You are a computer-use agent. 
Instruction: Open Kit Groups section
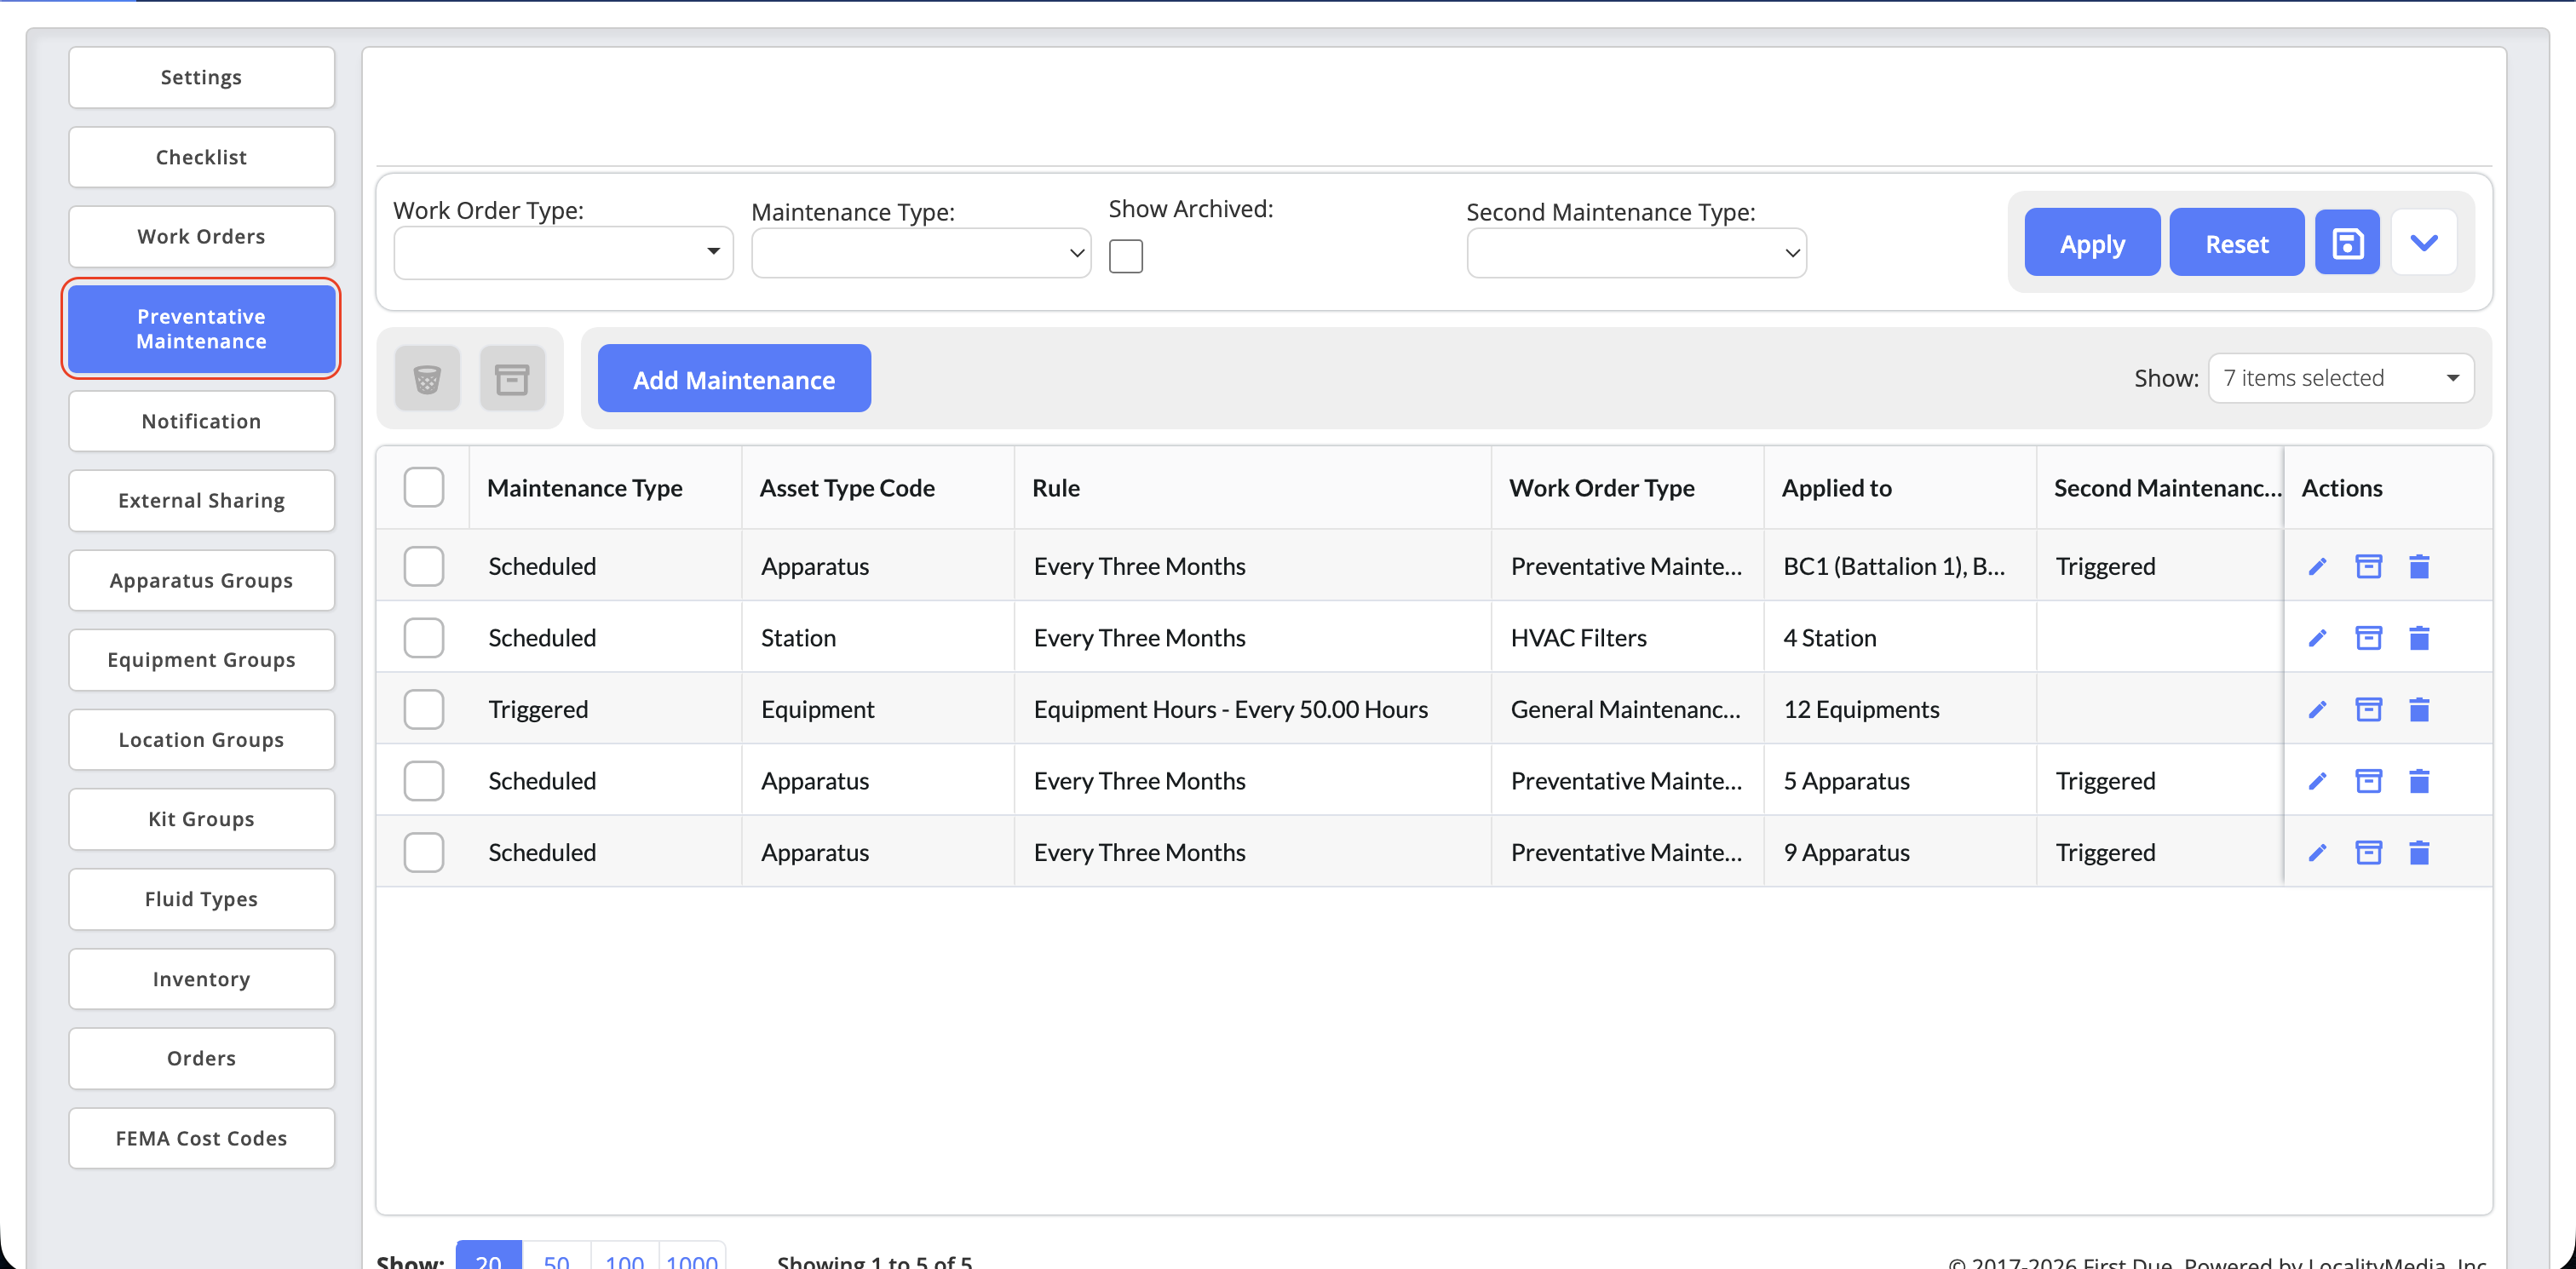[x=201, y=819]
